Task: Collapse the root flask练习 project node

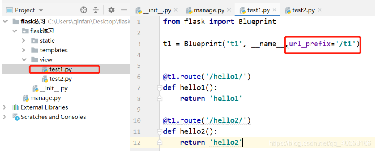Action: pos(5,21)
